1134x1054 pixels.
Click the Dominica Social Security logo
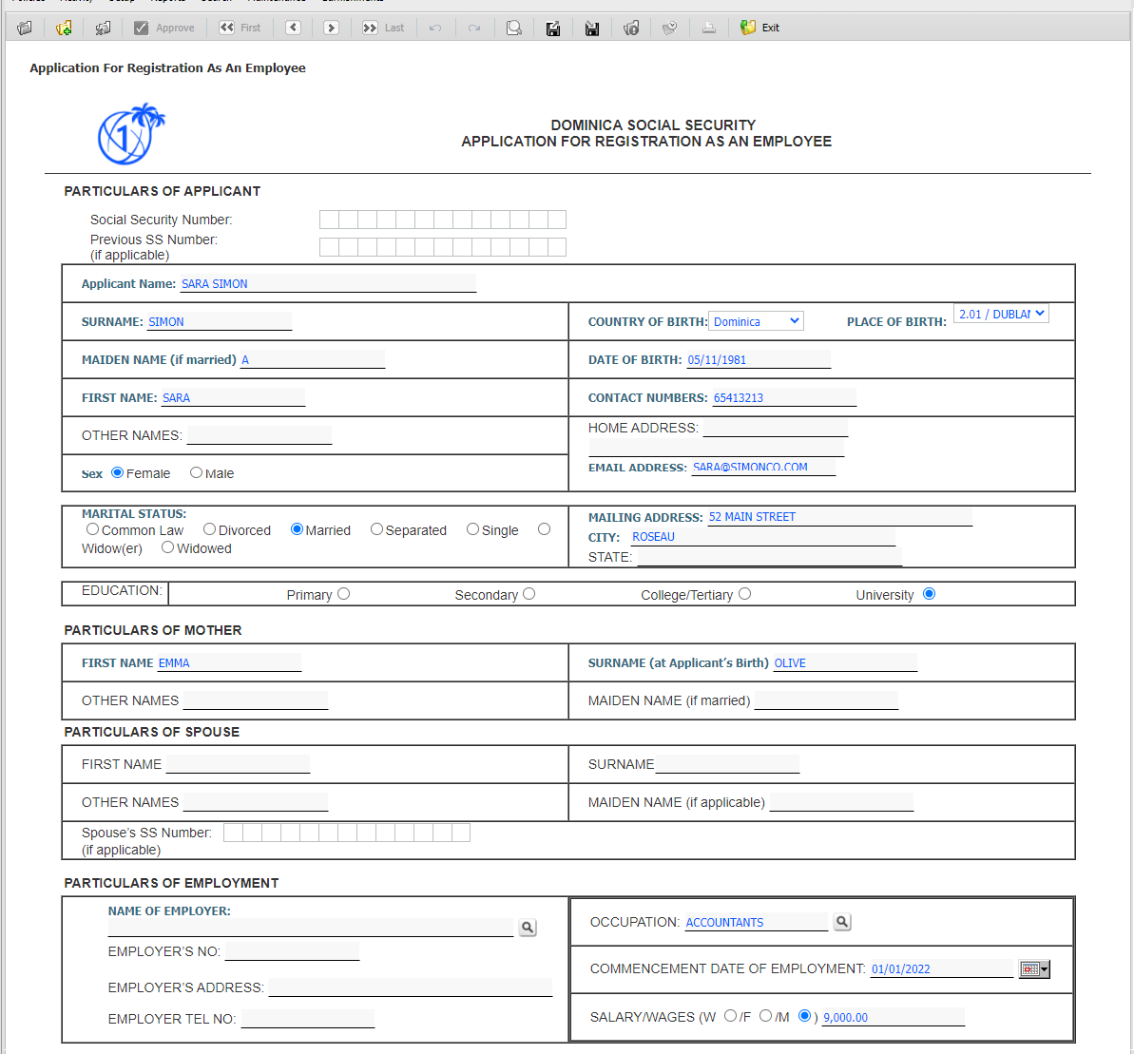(x=131, y=134)
